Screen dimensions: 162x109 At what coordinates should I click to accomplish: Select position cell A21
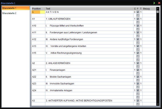pyautogui.click(x=38, y=70)
